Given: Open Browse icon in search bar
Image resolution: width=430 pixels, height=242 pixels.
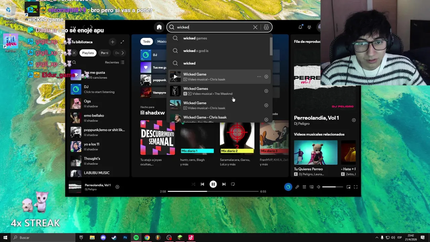Looking at the screenshot, I should [x=266, y=27].
